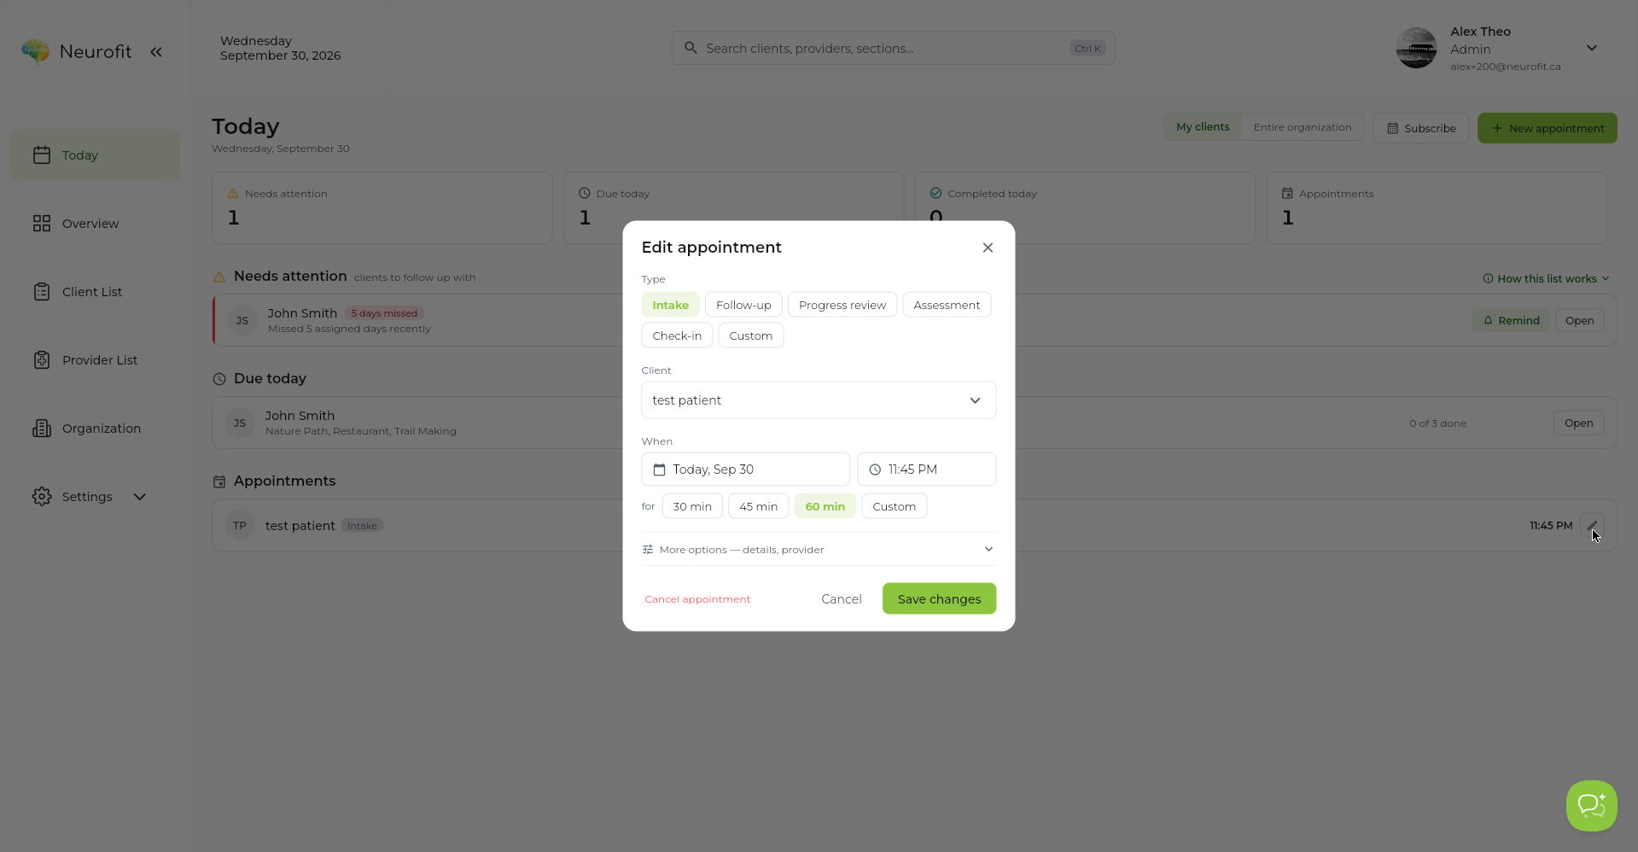Choose the 60 min duration

tap(825, 506)
